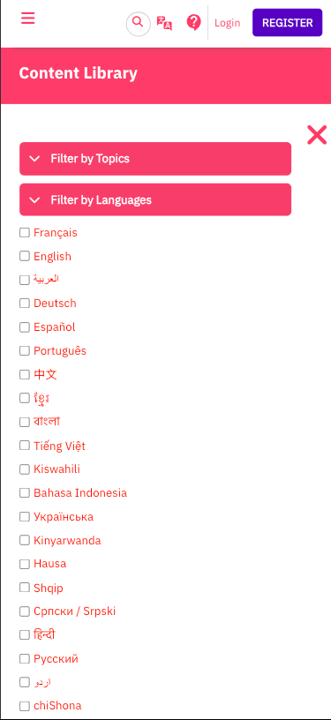Viewport: 331px width, 720px height.
Task: Check the chiShona checkbox
Action: pyautogui.click(x=25, y=706)
